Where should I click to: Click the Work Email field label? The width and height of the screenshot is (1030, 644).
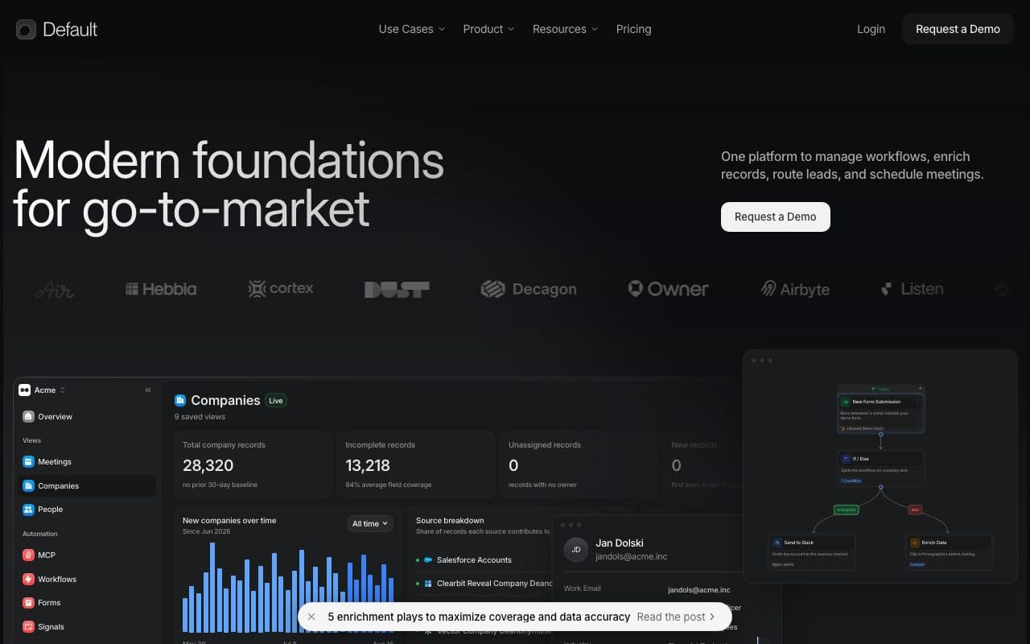pyautogui.click(x=583, y=588)
